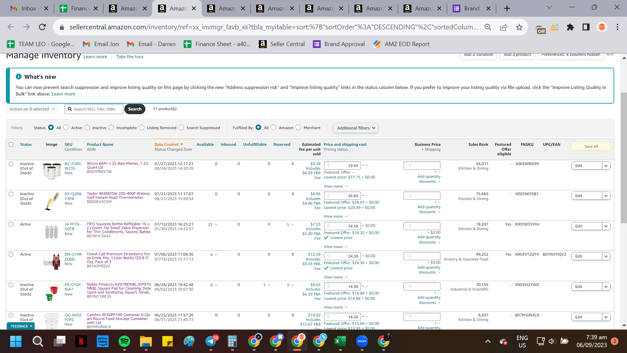
Task: Open Edit dropdown arrow for Winco Bain Maries
Action: tap(606, 166)
